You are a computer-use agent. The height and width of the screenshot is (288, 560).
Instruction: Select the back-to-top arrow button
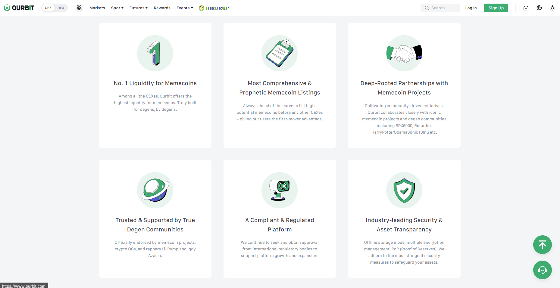(x=543, y=245)
